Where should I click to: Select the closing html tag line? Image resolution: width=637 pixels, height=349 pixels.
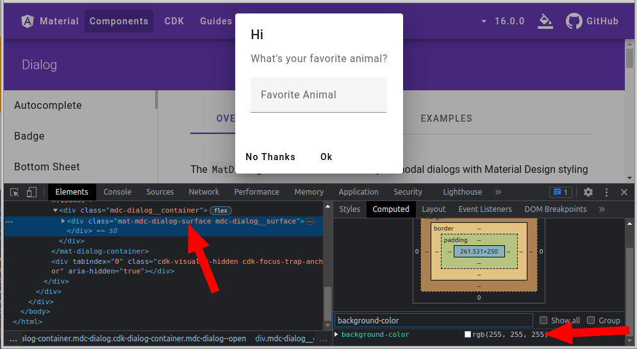coord(28,322)
